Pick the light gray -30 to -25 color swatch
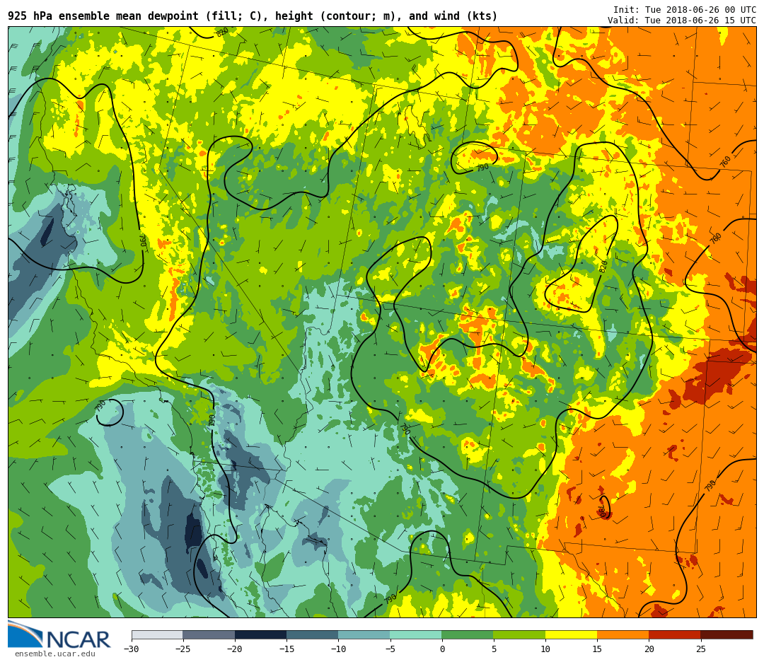 point(157,634)
